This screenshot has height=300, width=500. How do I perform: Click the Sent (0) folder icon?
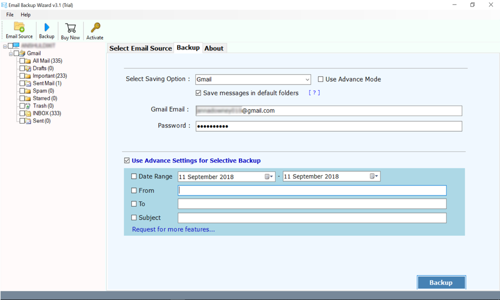28,121
